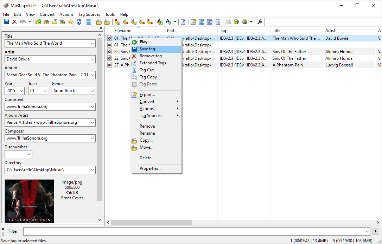Choose Save tag from context menu
This screenshot has height=244, width=382.
pyautogui.click(x=147, y=49)
